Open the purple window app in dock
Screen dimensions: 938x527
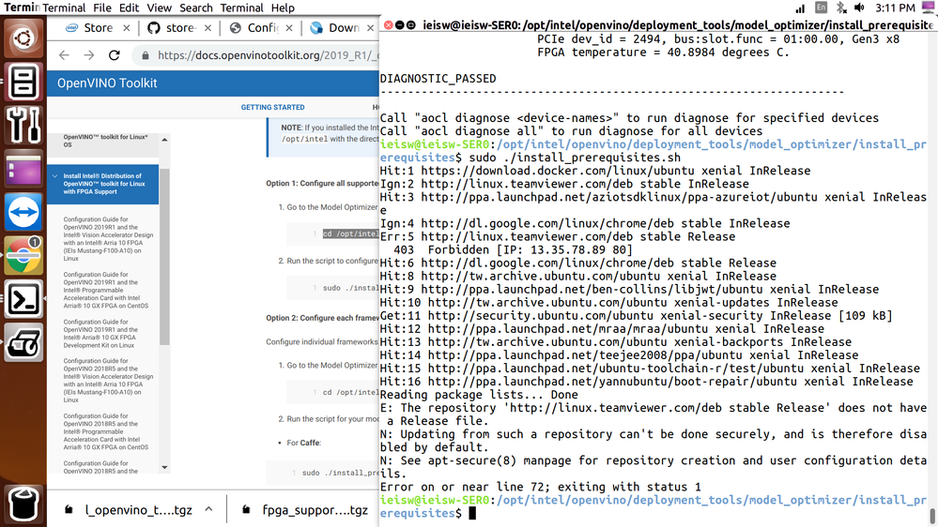coord(23,169)
